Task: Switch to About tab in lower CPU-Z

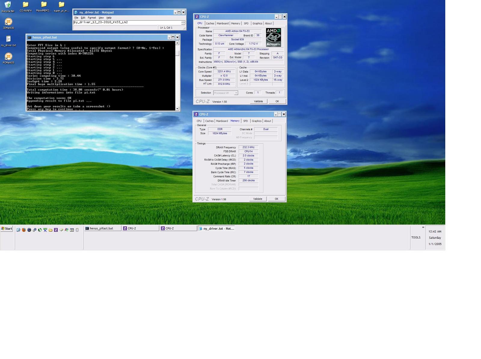Action: 268,121
